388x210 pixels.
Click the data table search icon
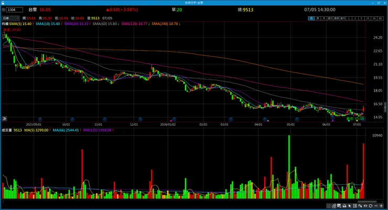(x=339, y=206)
